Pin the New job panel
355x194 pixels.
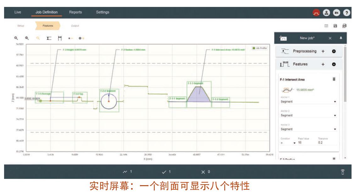[341, 38]
